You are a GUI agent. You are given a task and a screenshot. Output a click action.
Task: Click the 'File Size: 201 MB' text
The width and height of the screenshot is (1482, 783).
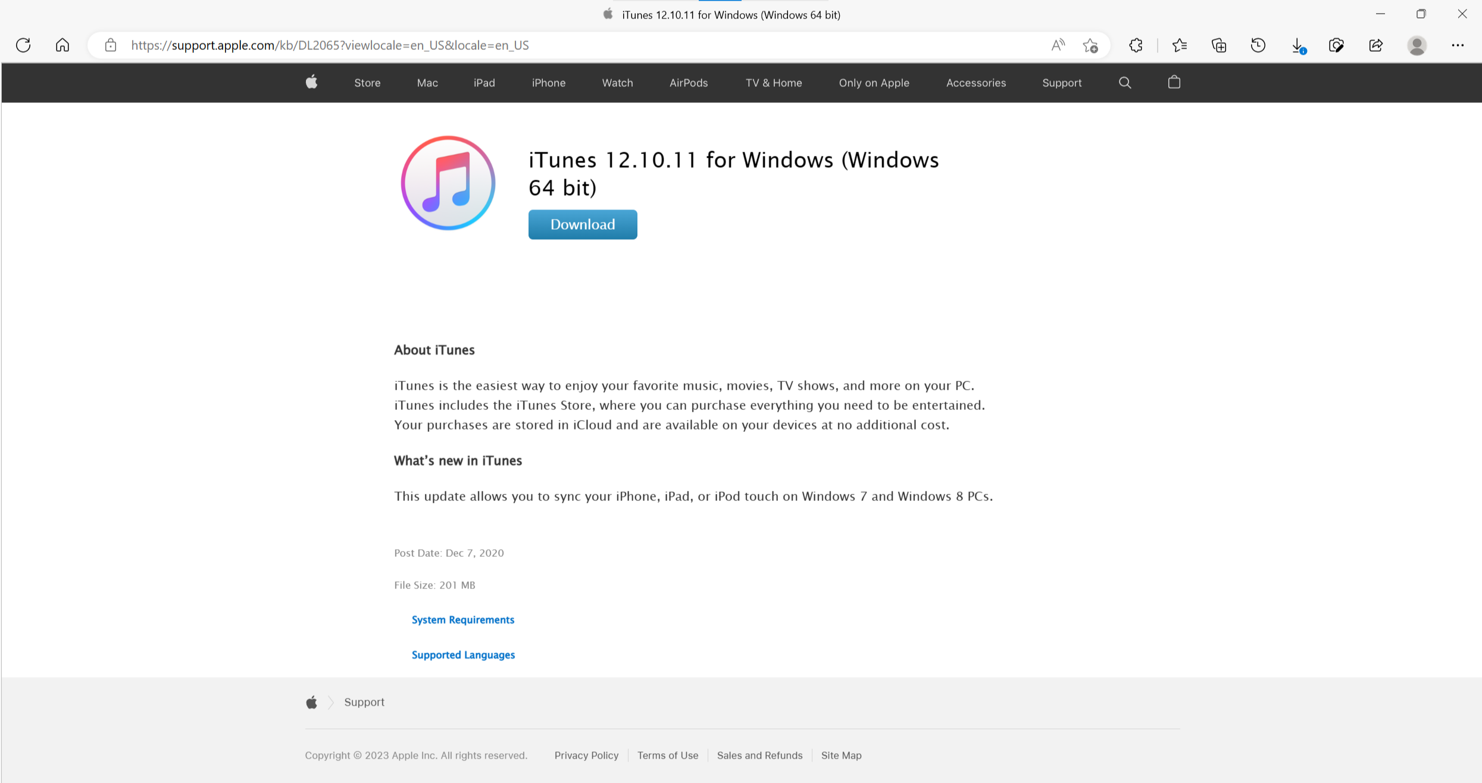(434, 585)
